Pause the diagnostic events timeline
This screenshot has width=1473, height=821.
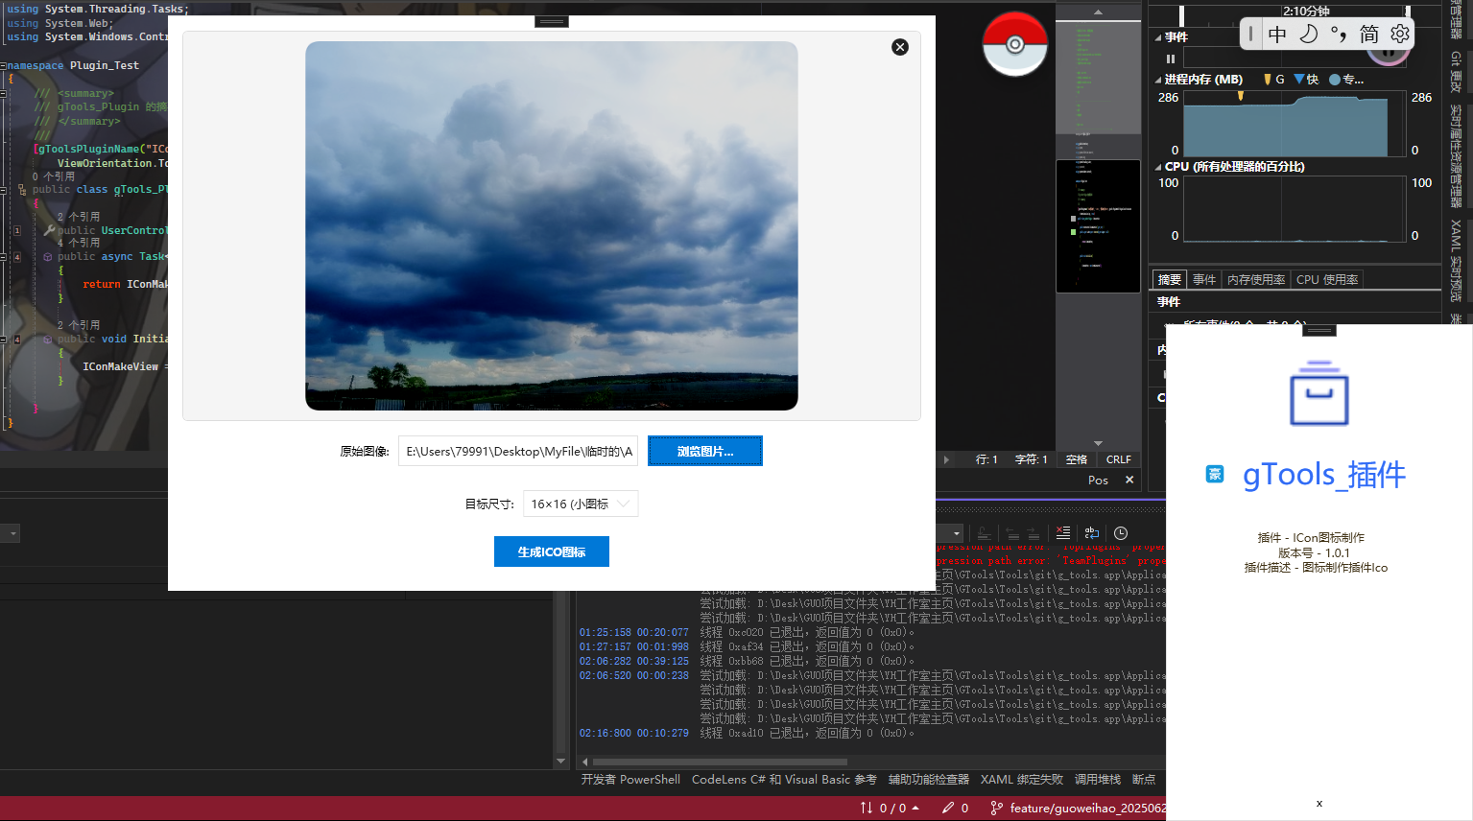point(1170,59)
